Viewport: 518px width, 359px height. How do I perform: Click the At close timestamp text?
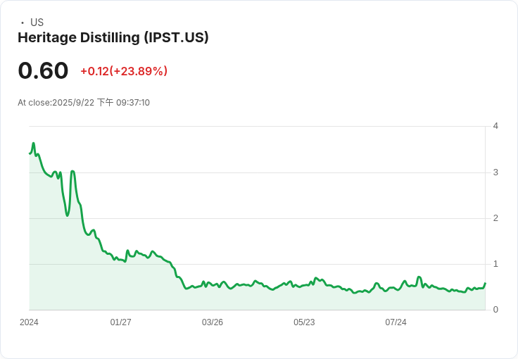84,102
